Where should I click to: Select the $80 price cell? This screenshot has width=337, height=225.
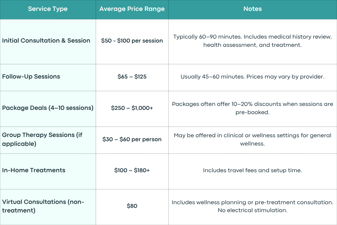[x=132, y=206]
